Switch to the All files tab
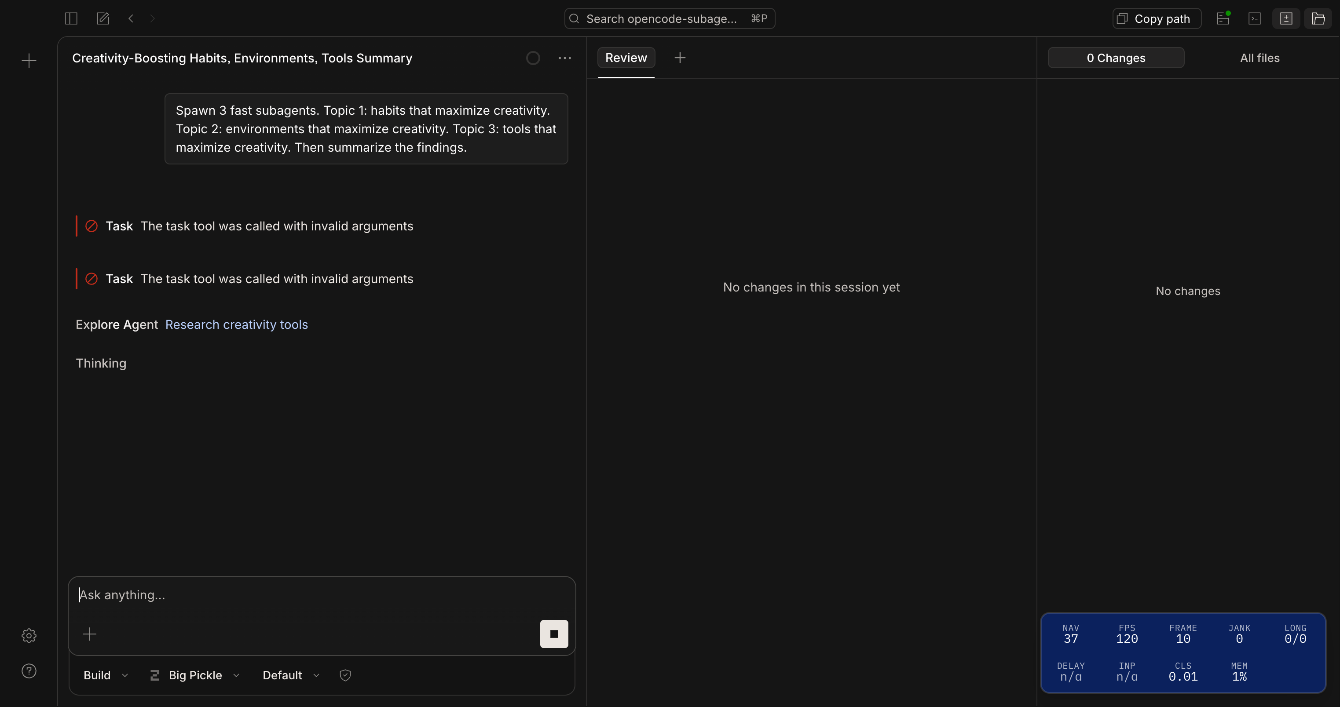 pyautogui.click(x=1259, y=58)
